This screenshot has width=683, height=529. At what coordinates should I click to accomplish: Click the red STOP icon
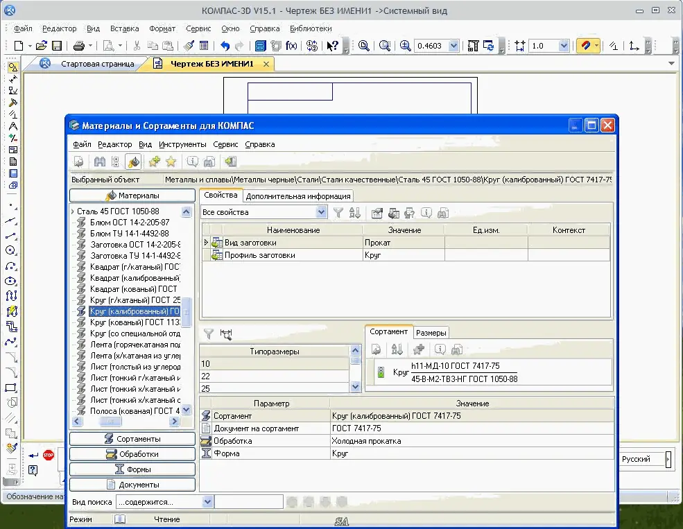pos(48,455)
